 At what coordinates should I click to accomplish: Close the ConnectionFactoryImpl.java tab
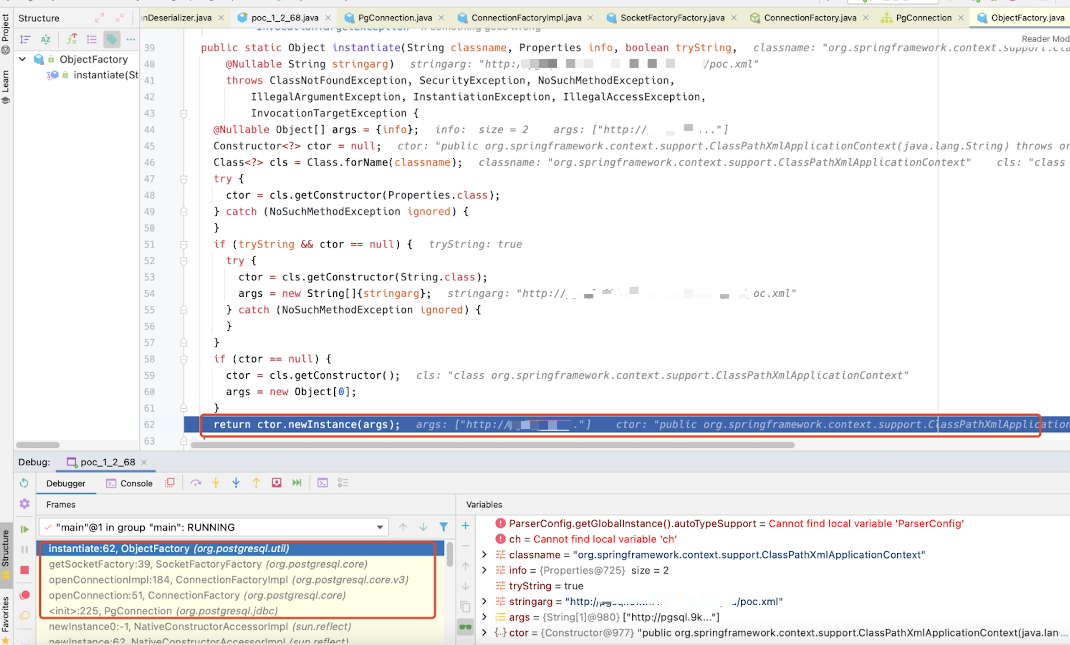(590, 18)
